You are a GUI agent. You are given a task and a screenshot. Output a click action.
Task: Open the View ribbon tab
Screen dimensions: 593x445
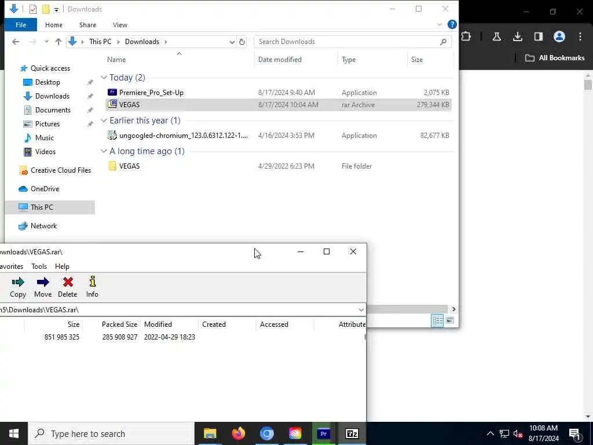(120, 25)
